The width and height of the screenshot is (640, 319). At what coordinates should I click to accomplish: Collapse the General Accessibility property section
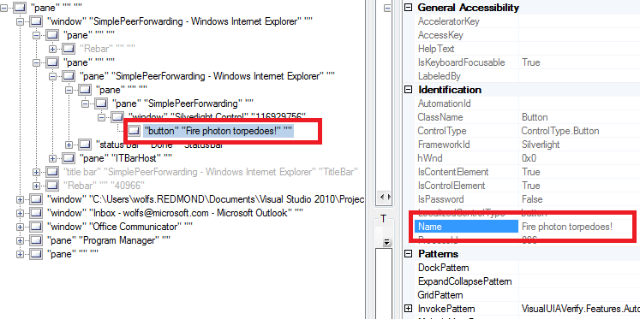click(x=408, y=8)
